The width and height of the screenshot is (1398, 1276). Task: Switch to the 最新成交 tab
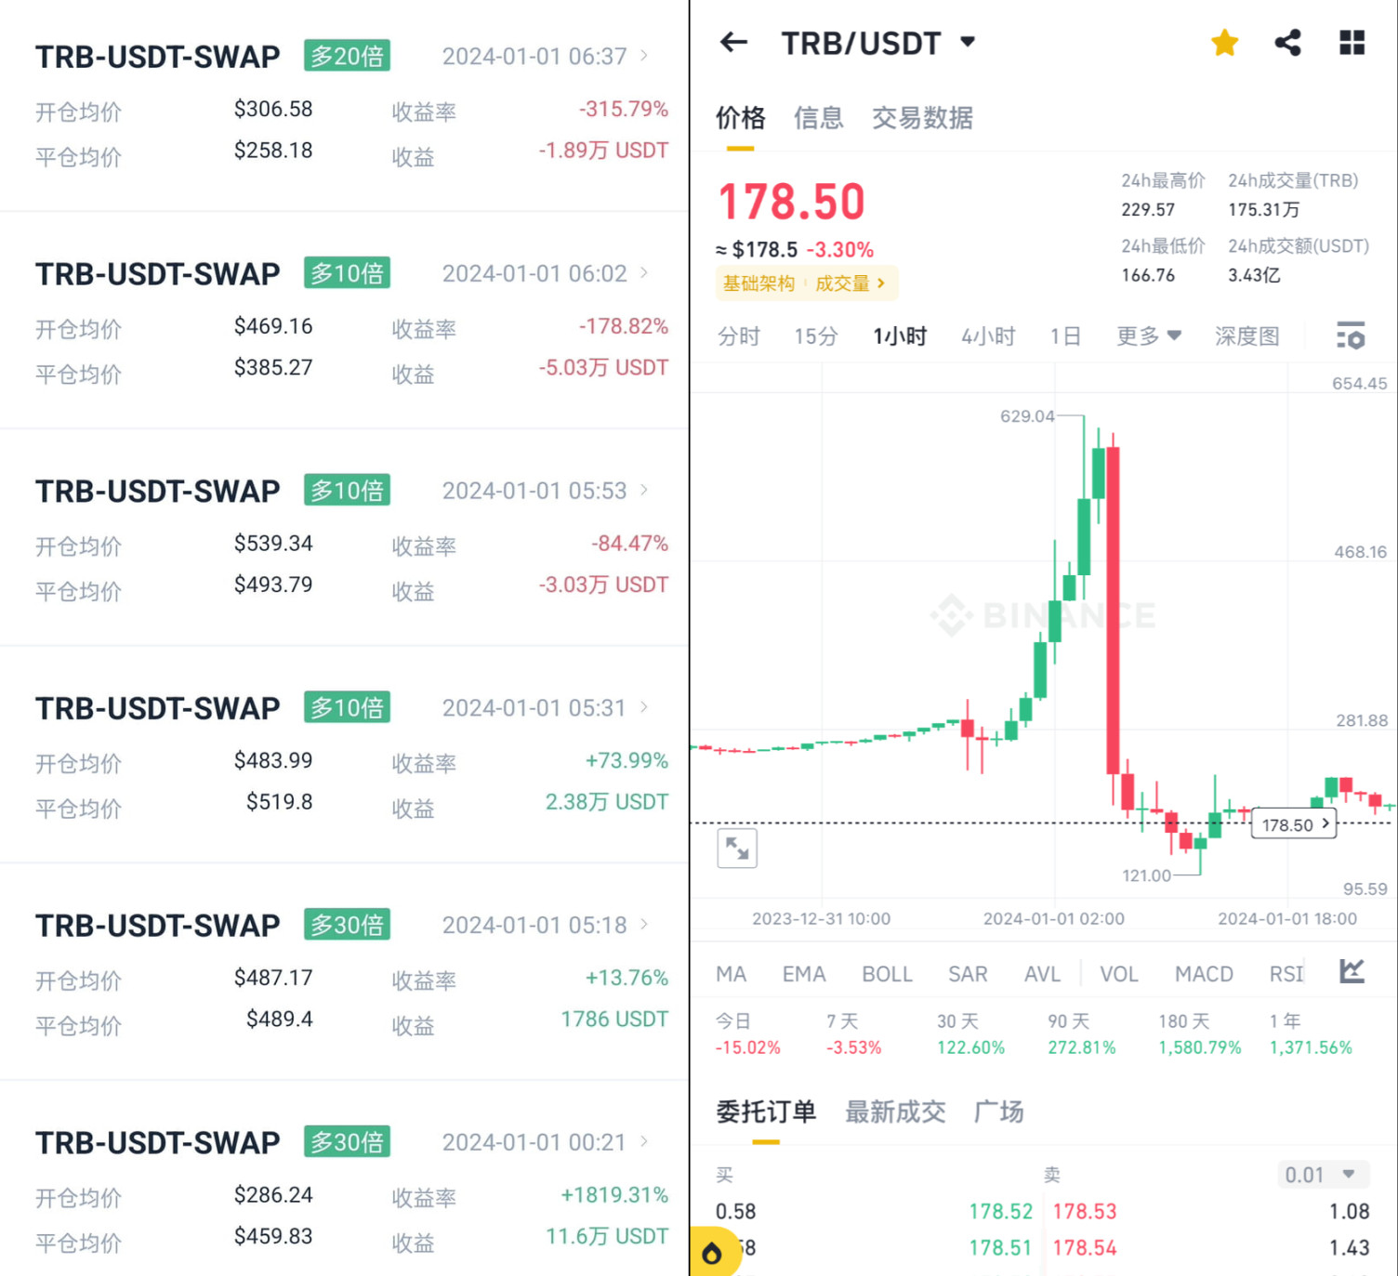(x=894, y=1112)
